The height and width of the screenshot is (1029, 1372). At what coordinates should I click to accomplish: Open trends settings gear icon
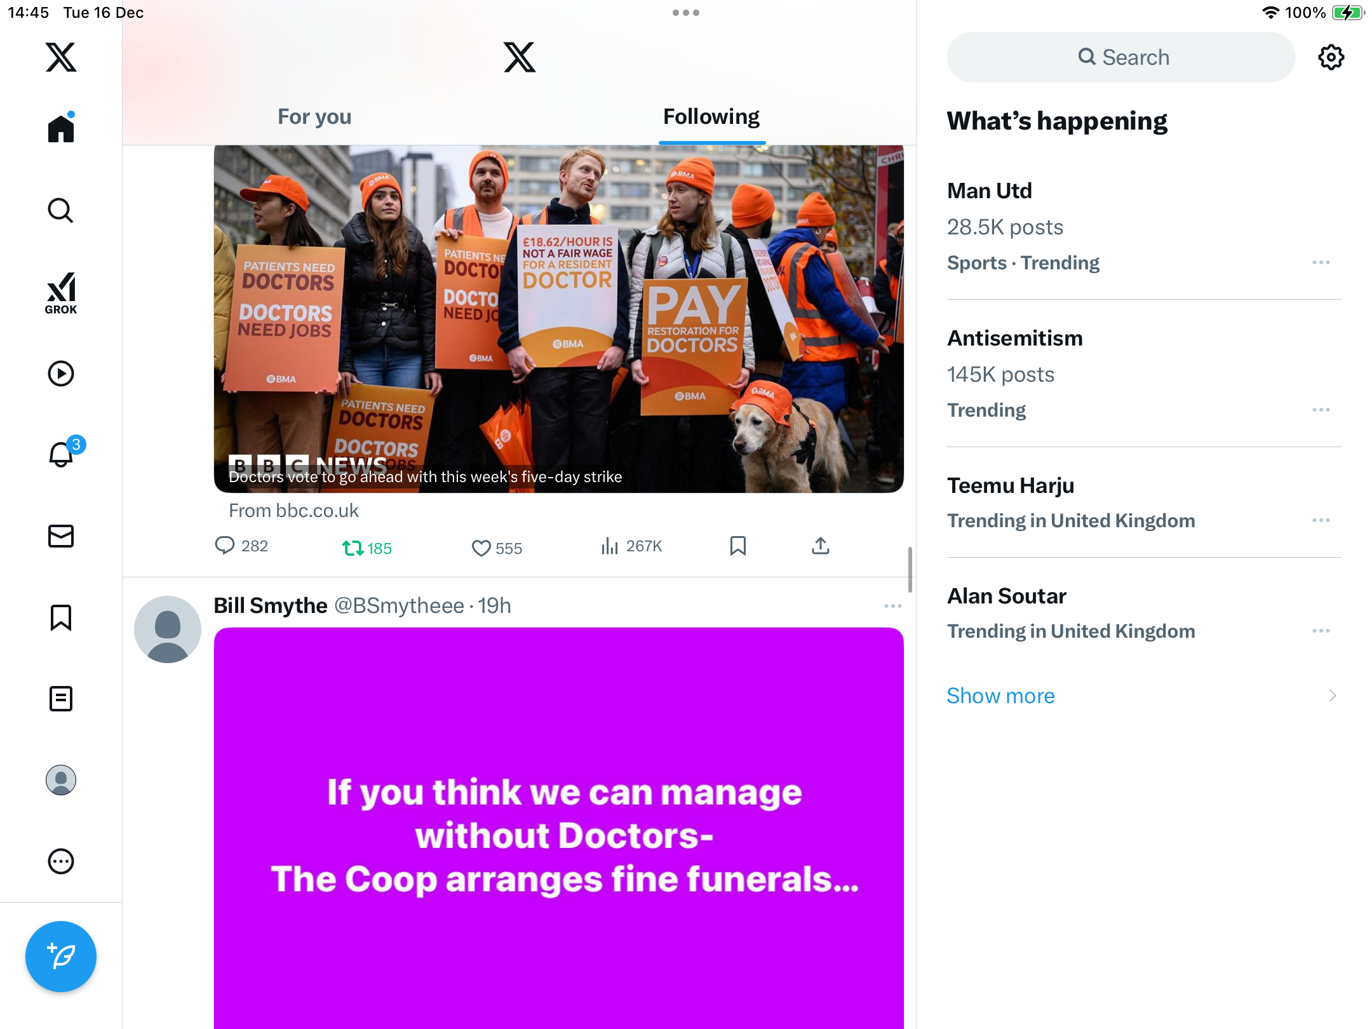pyautogui.click(x=1331, y=57)
